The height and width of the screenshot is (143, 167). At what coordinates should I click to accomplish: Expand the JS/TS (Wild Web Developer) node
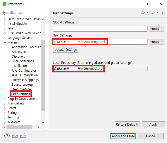pos(5,33)
